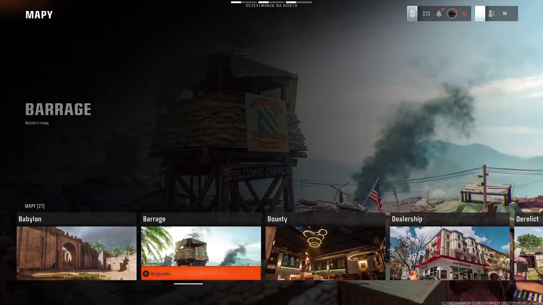Click the Derelict map title
The width and height of the screenshot is (543, 305).
pos(527,219)
